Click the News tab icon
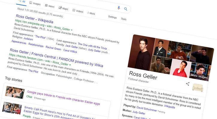The height and width of the screenshot is (119, 217). pyautogui.click(x=46, y=5)
